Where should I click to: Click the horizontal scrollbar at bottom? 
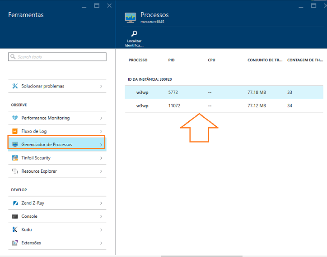coord(201,256)
